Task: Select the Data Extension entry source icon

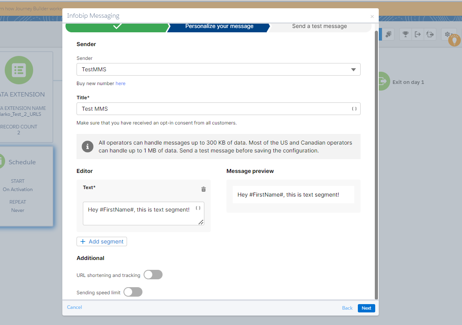Action: (19, 70)
